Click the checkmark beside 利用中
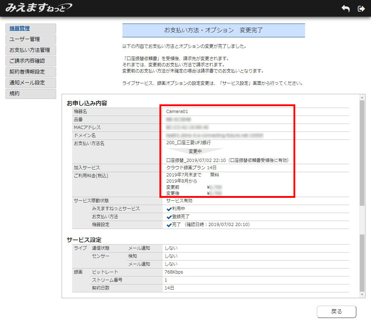Viewport: 371px width, 329px height. point(169,209)
